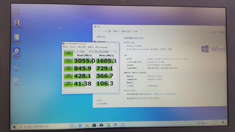The height and width of the screenshot is (132, 235).
Task: Launch Edge from the taskbar
Action: [80, 125]
